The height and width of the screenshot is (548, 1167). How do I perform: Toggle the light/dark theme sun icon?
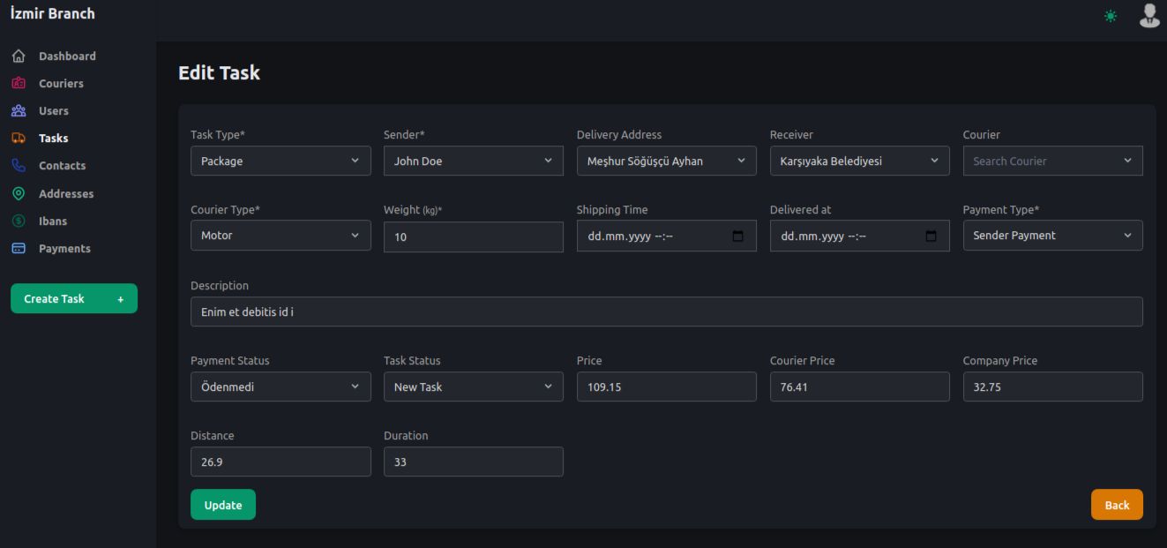coord(1110,17)
